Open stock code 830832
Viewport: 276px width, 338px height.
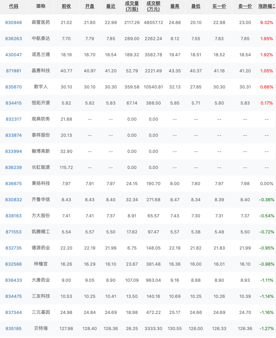14,200
